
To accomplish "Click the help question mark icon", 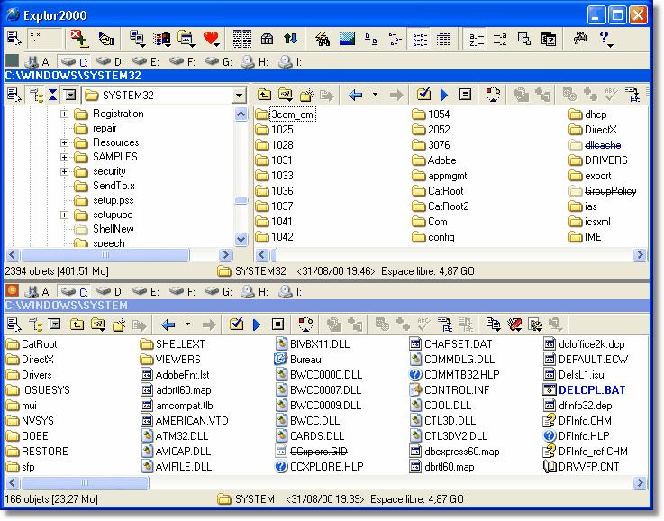I will point(605,39).
